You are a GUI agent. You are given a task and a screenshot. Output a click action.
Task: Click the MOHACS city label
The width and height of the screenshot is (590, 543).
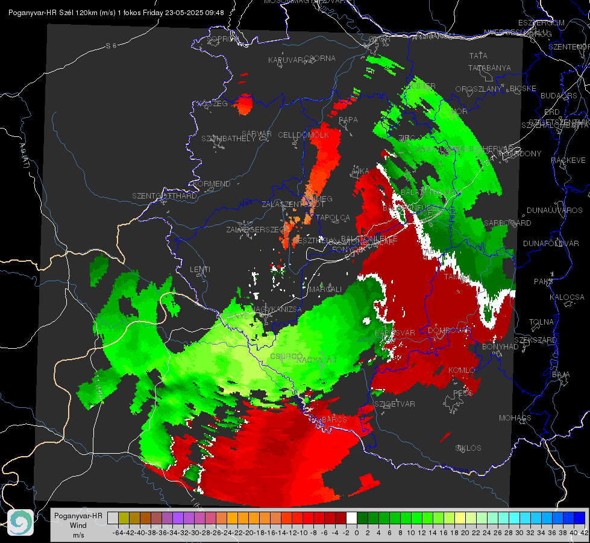(515, 418)
